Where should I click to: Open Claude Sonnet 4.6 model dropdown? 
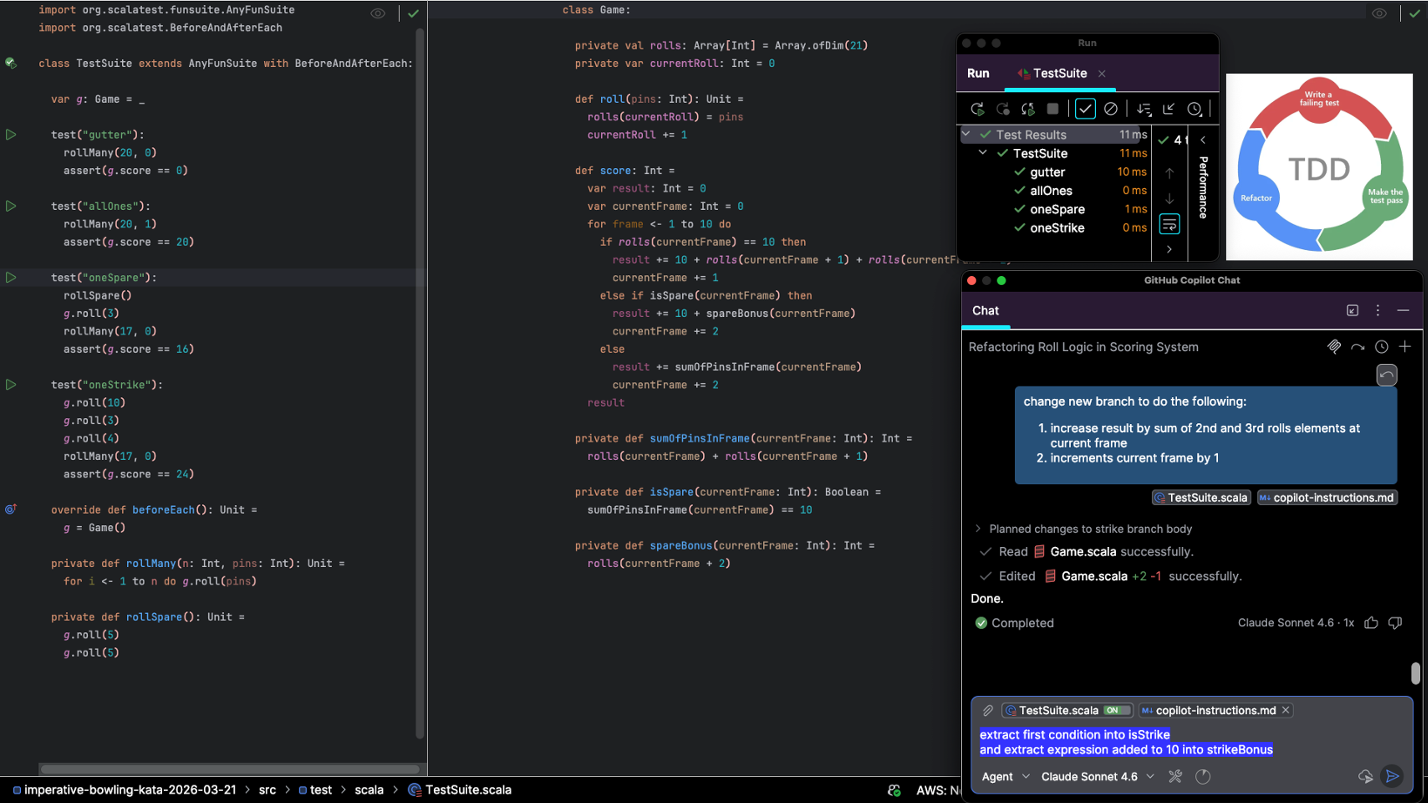(1098, 776)
